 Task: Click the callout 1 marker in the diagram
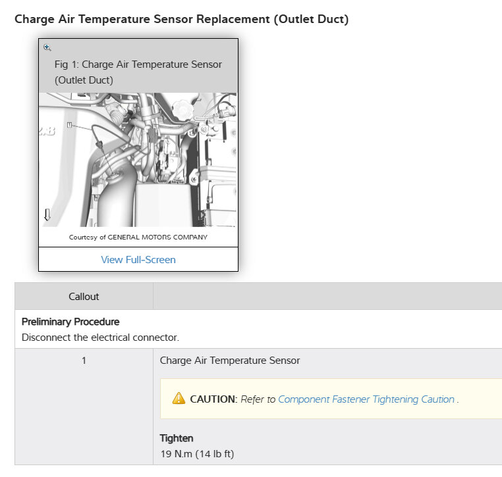(69, 124)
